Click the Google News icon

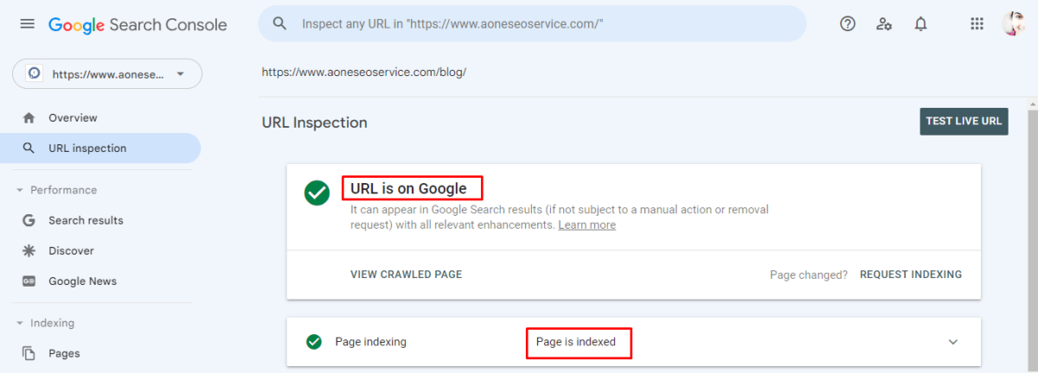coord(29,281)
